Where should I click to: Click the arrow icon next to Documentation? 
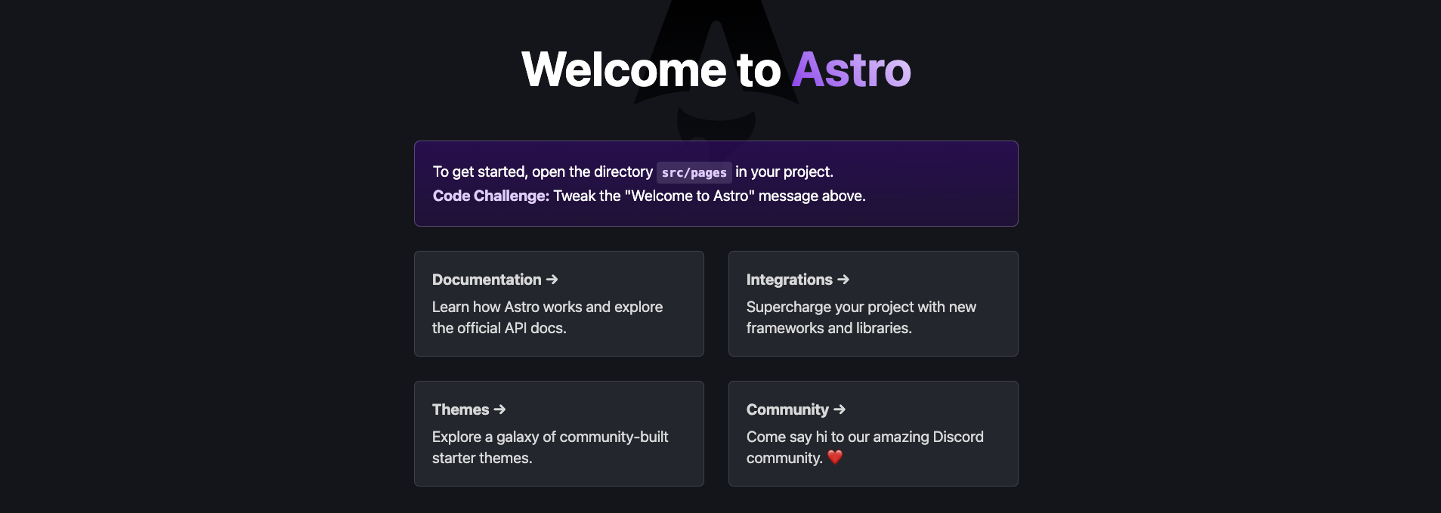[552, 279]
